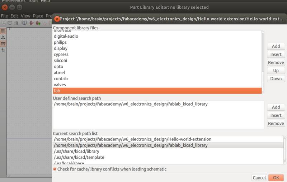Select 'digital-audio' in component library files
Image resolution: width=287 pixels, height=182 pixels.
pyautogui.click(x=157, y=36)
